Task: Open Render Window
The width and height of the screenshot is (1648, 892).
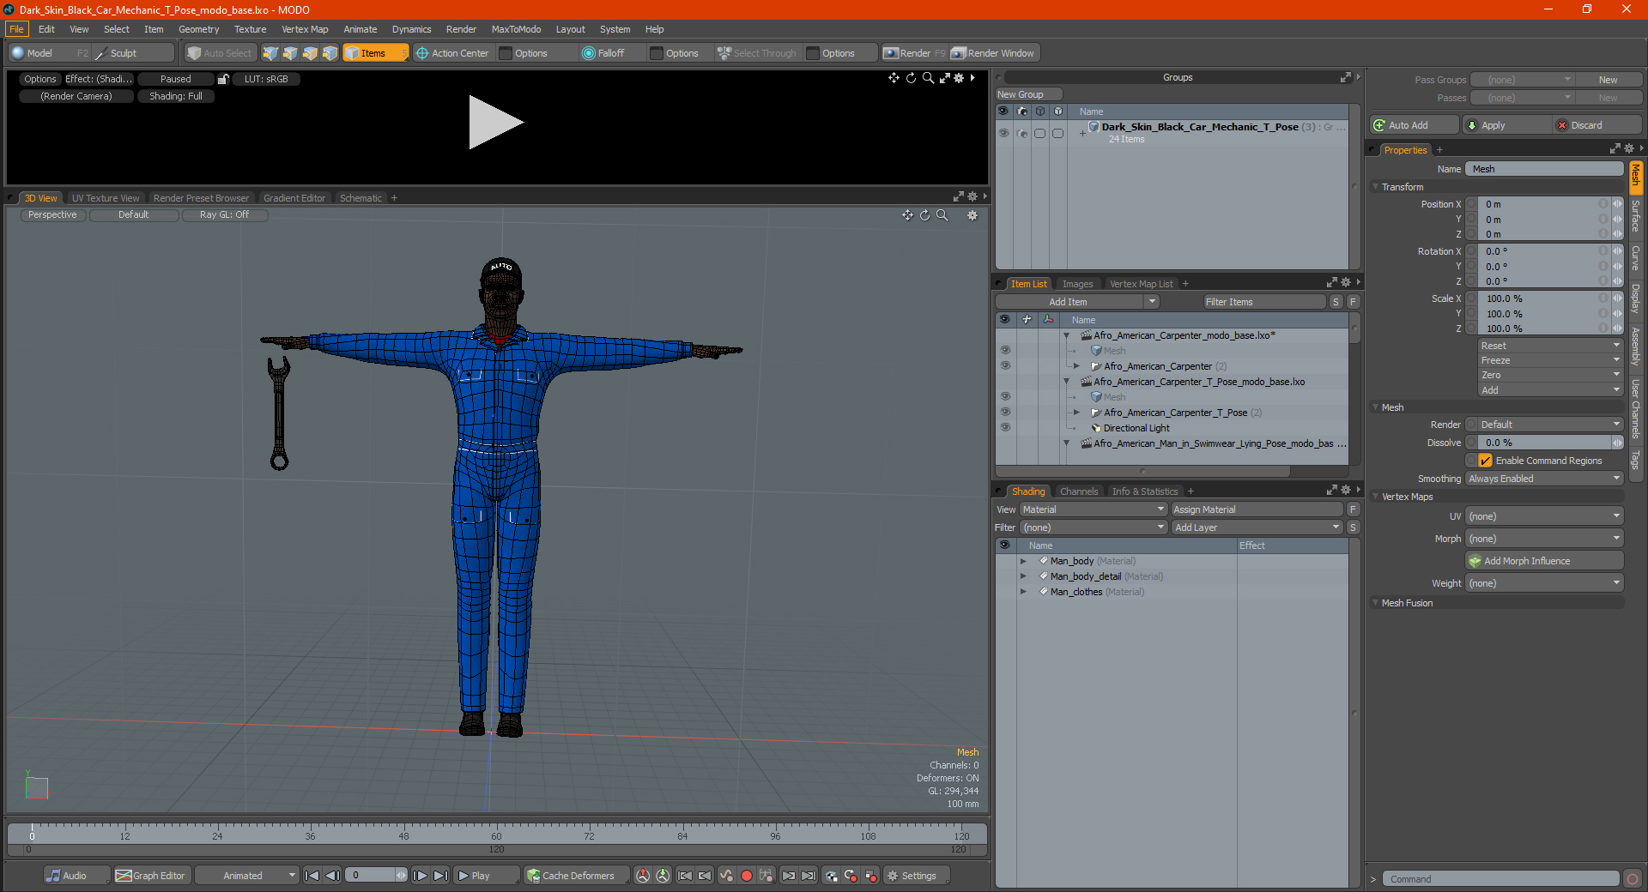Action: click(994, 53)
